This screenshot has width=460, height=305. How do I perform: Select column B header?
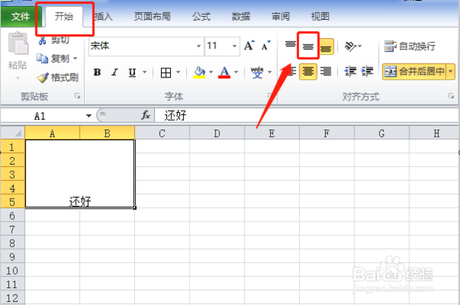107,133
